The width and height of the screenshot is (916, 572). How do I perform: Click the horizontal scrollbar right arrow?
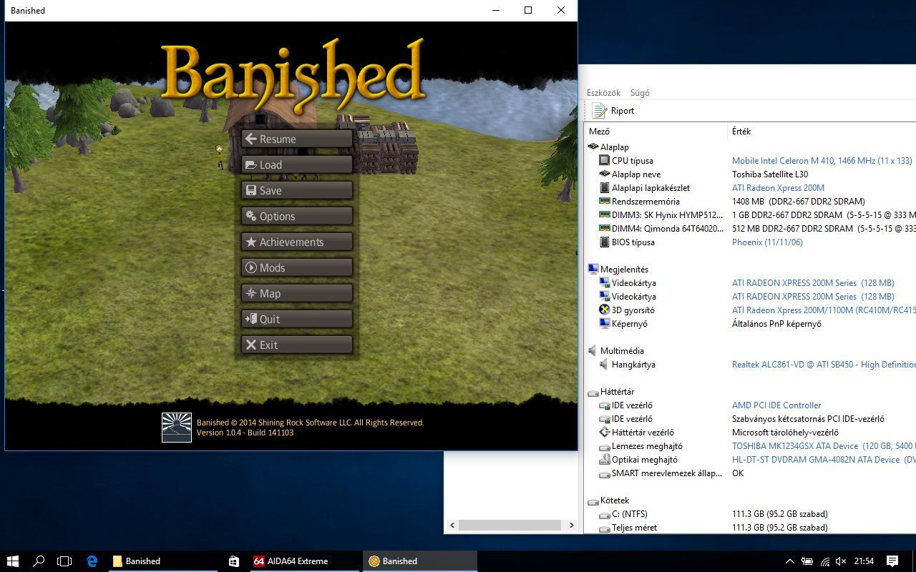point(571,525)
